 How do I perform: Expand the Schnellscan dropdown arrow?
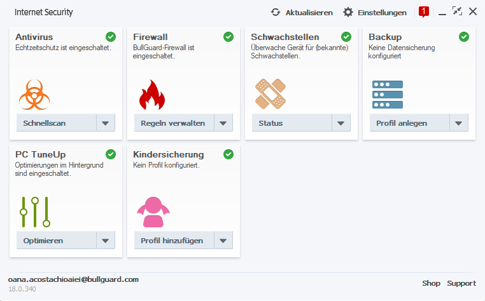pyautogui.click(x=106, y=123)
